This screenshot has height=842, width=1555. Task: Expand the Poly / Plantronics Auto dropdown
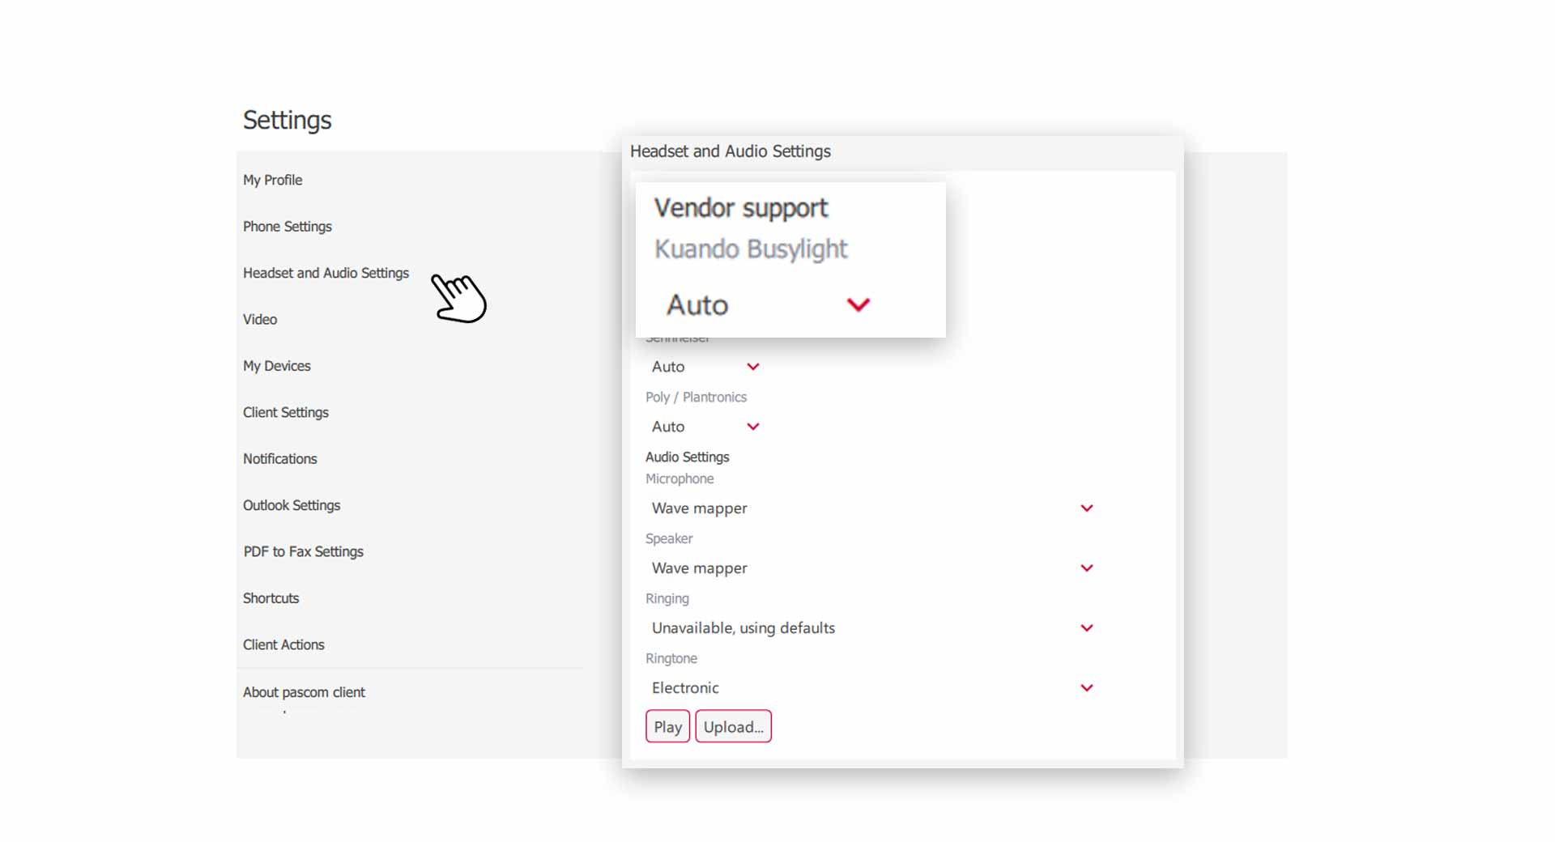tap(705, 427)
